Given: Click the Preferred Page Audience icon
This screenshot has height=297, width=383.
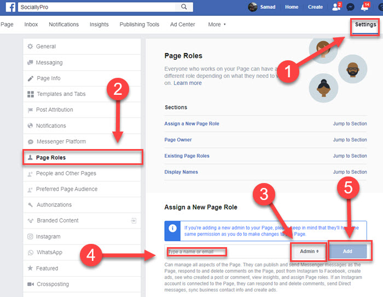Looking at the screenshot, I should pos(30,190).
